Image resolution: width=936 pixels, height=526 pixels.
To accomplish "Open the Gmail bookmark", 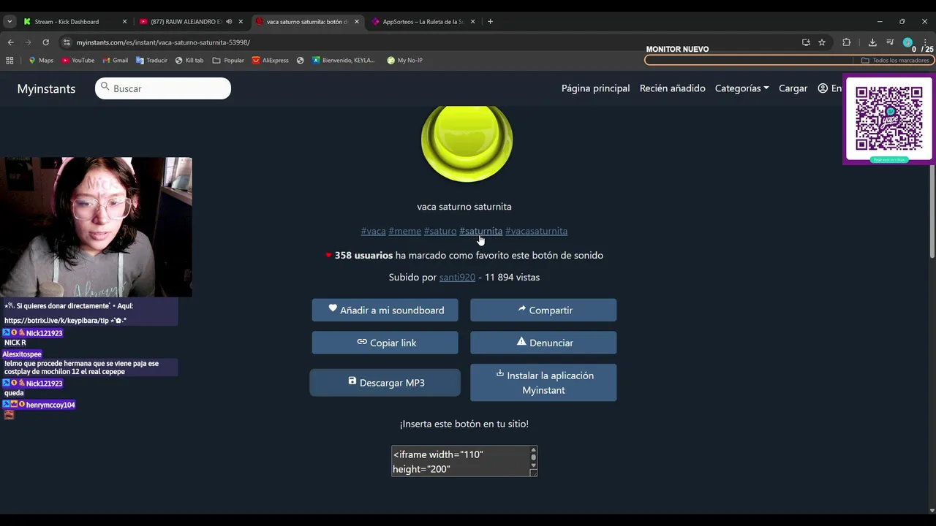I will [x=115, y=61].
